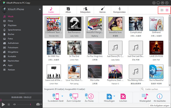Click the Zum Computer export icon
The image size is (171, 108).
click(x=74, y=96)
